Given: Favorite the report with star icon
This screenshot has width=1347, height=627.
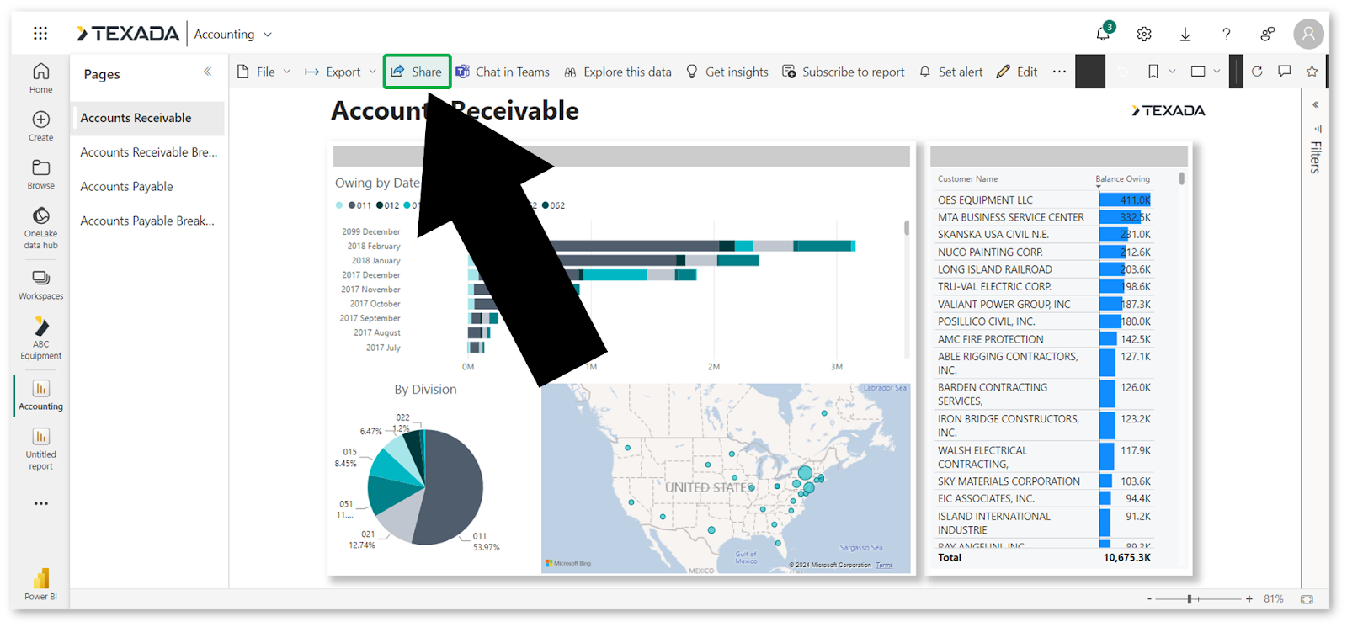Looking at the screenshot, I should [1312, 72].
